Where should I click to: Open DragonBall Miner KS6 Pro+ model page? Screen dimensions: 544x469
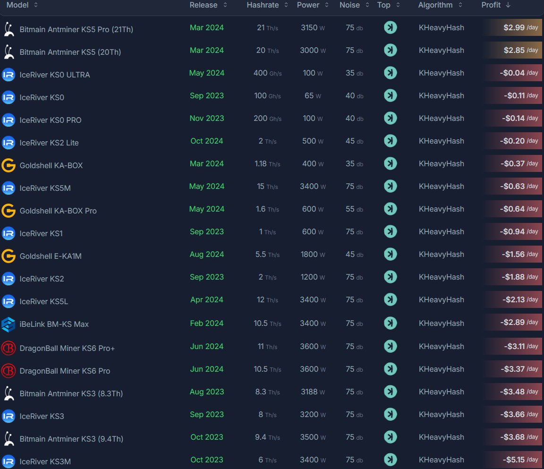tap(68, 348)
